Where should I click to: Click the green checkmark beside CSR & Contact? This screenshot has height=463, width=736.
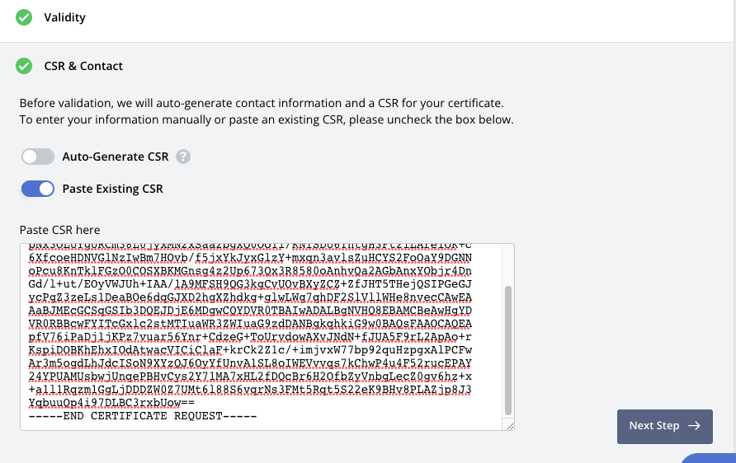pyautogui.click(x=25, y=66)
